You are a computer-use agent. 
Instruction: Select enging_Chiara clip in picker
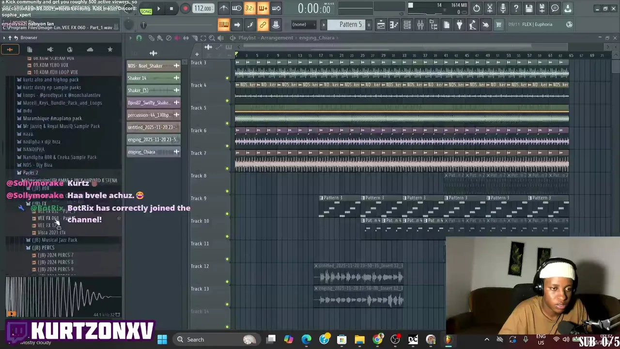153,152
